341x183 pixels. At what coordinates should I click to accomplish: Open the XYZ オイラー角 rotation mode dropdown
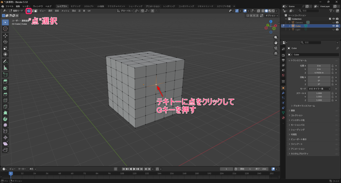click(319, 89)
